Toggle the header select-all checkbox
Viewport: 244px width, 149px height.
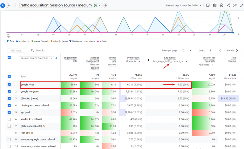9,58
